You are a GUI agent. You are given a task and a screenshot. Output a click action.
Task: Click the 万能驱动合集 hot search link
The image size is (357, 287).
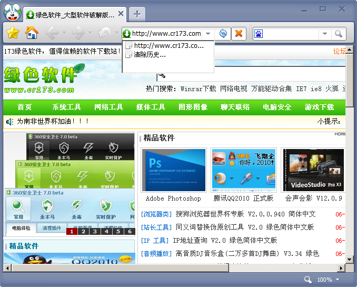[x=271, y=88]
